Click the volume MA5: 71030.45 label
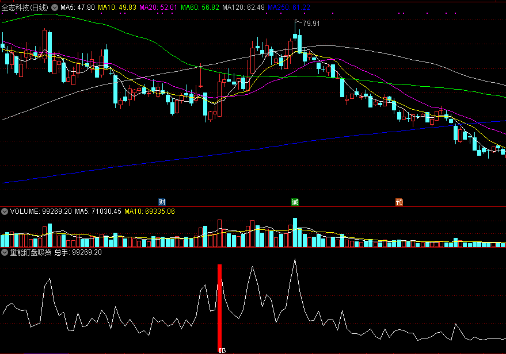Viewport: 506px width, 354px height. click(98, 211)
